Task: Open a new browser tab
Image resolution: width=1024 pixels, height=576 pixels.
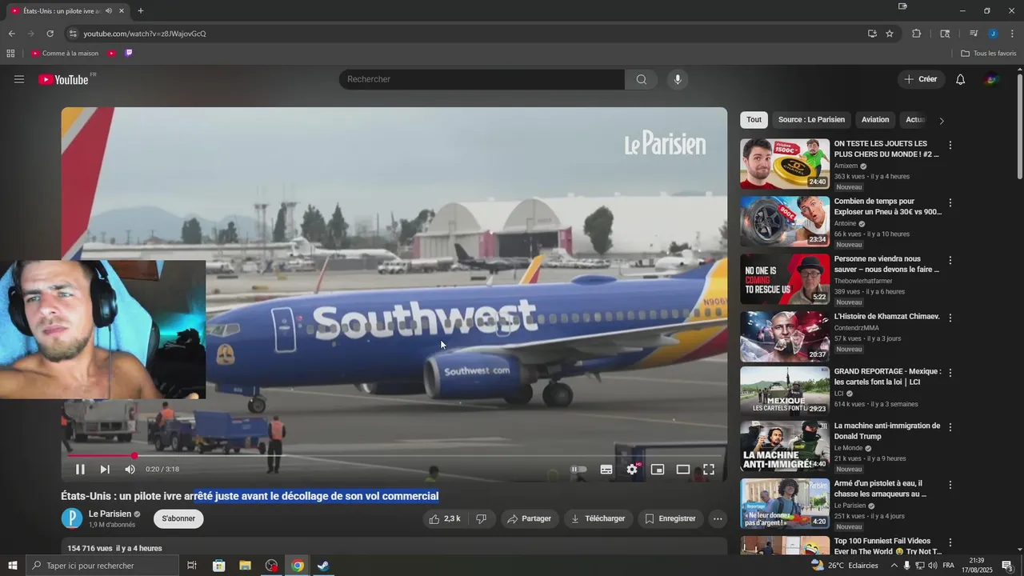Action: coord(141,11)
